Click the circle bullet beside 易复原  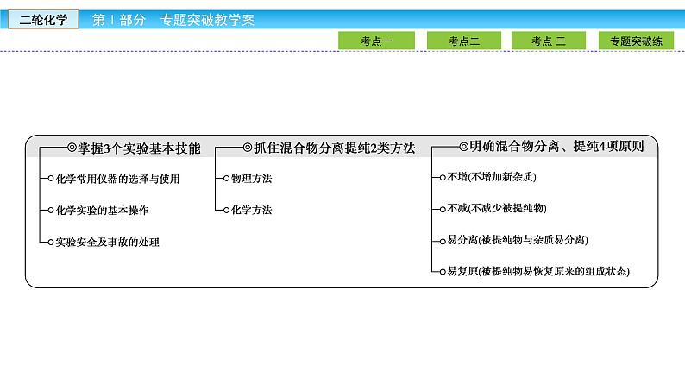[443, 272]
